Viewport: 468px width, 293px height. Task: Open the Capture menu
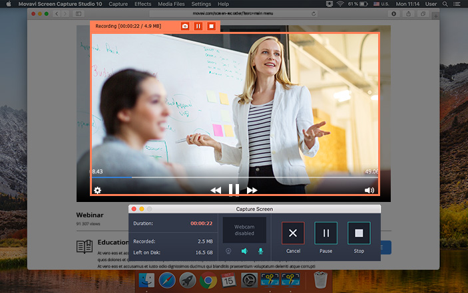coord(118,4)
